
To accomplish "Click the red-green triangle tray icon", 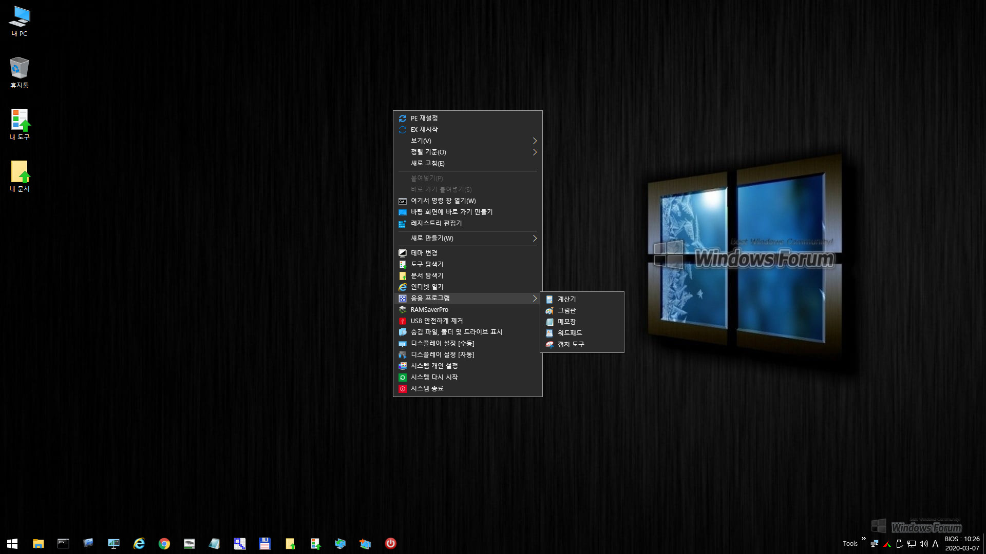I will (x=887, y=544).
